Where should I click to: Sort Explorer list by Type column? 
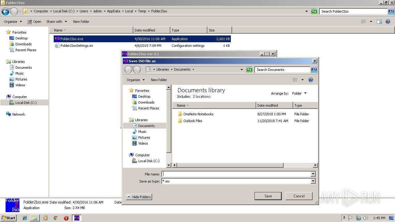(x=188, y=30)
